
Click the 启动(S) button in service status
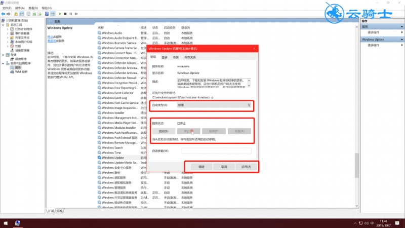[x=164, y=131]
